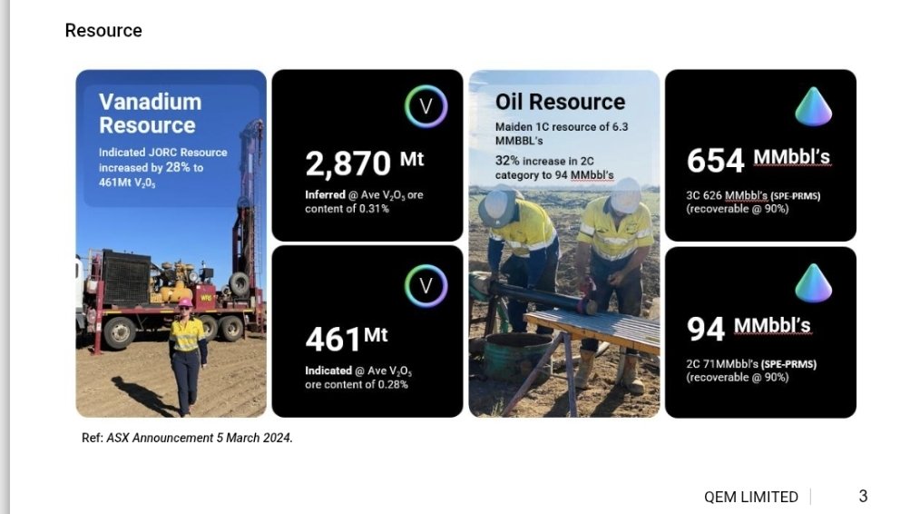
Task: Click 'Maiden 1C resource of 6.3 MMBBL's' text
Action: 562,133
